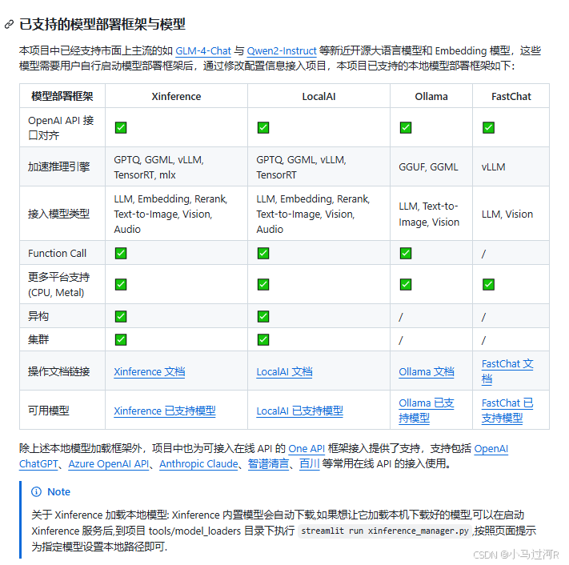569x565 pixels.
Task: Click Ollama checkmark in Function Call row
Action: 406,253
